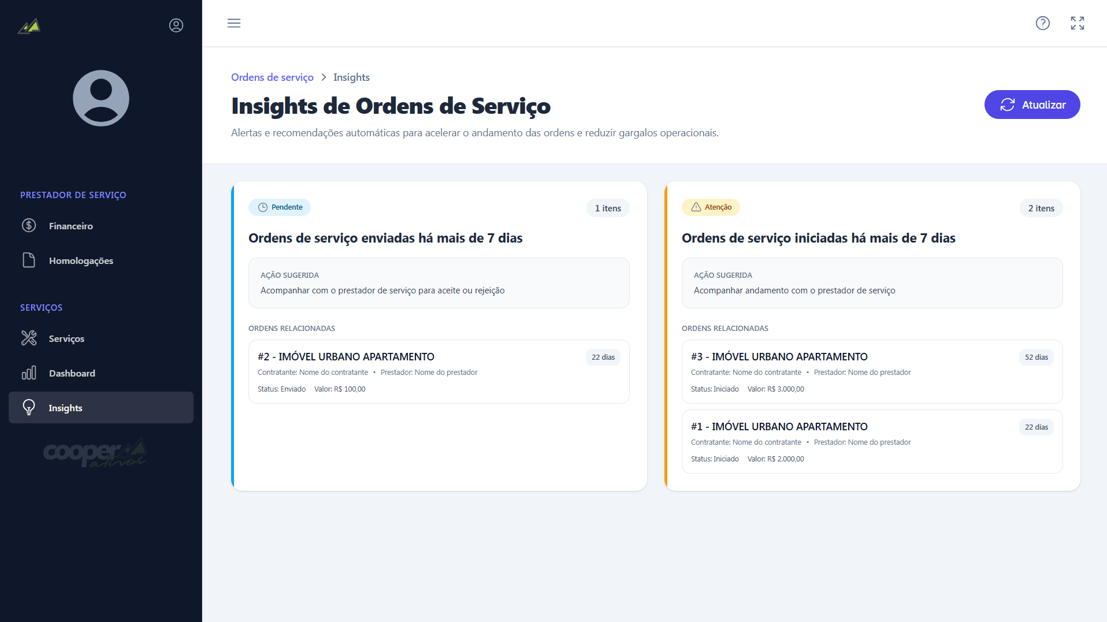Open order #2 - IMÓVEL URBANO APARTAMENTO
Screen dimensions: 1107x622
(x=439, y=371)
